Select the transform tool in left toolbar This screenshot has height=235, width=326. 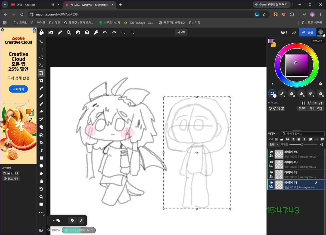41,73
